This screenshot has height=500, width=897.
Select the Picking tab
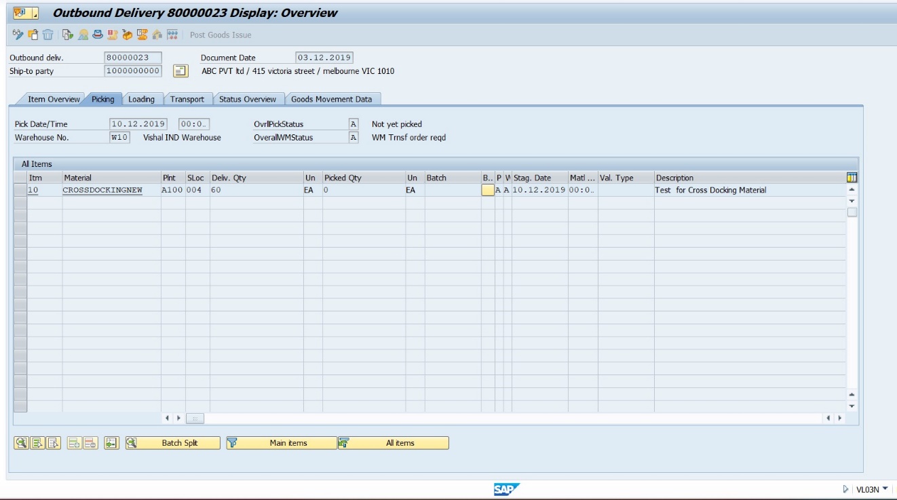[103, 99]
